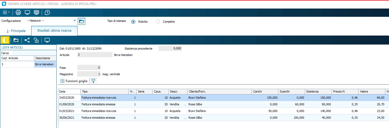
Task: Select the row dated 30/06/2021
Action: click(223, 118)
